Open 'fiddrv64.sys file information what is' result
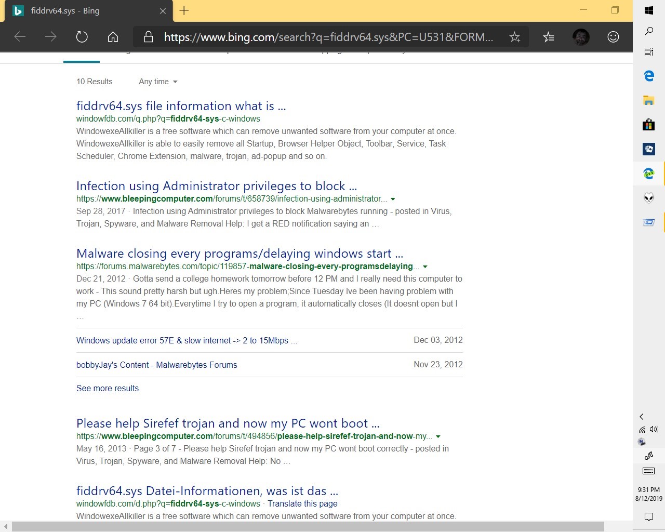 (181, 106)
